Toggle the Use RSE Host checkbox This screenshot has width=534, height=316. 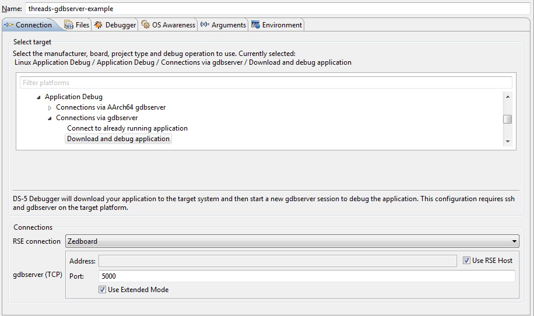click(466, 261)
